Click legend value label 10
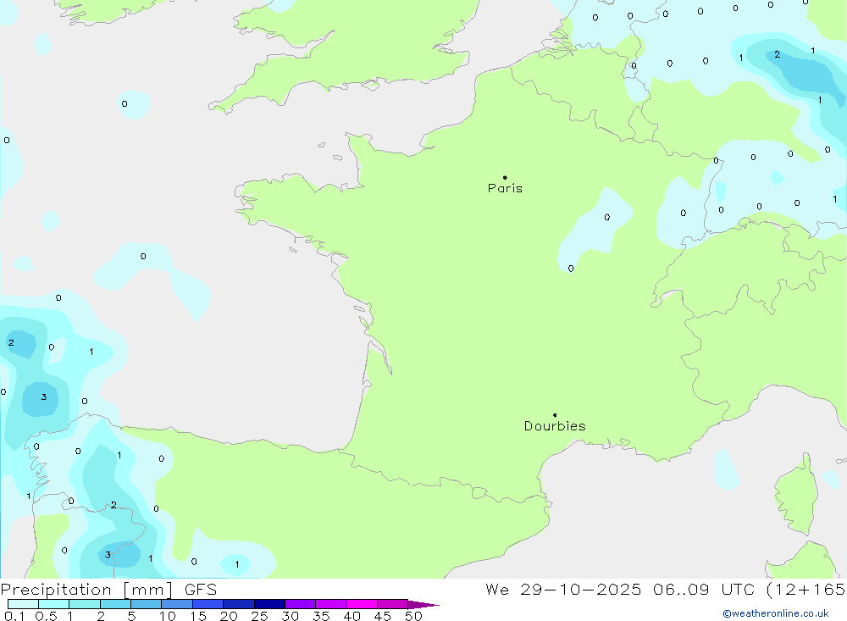 167,616
